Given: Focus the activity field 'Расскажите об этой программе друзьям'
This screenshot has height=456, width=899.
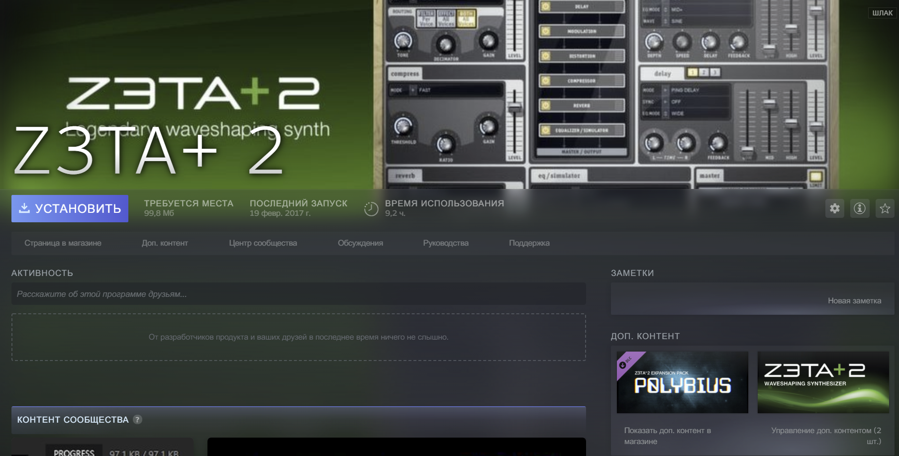Looking at the screenshot, I should [299, 294].
